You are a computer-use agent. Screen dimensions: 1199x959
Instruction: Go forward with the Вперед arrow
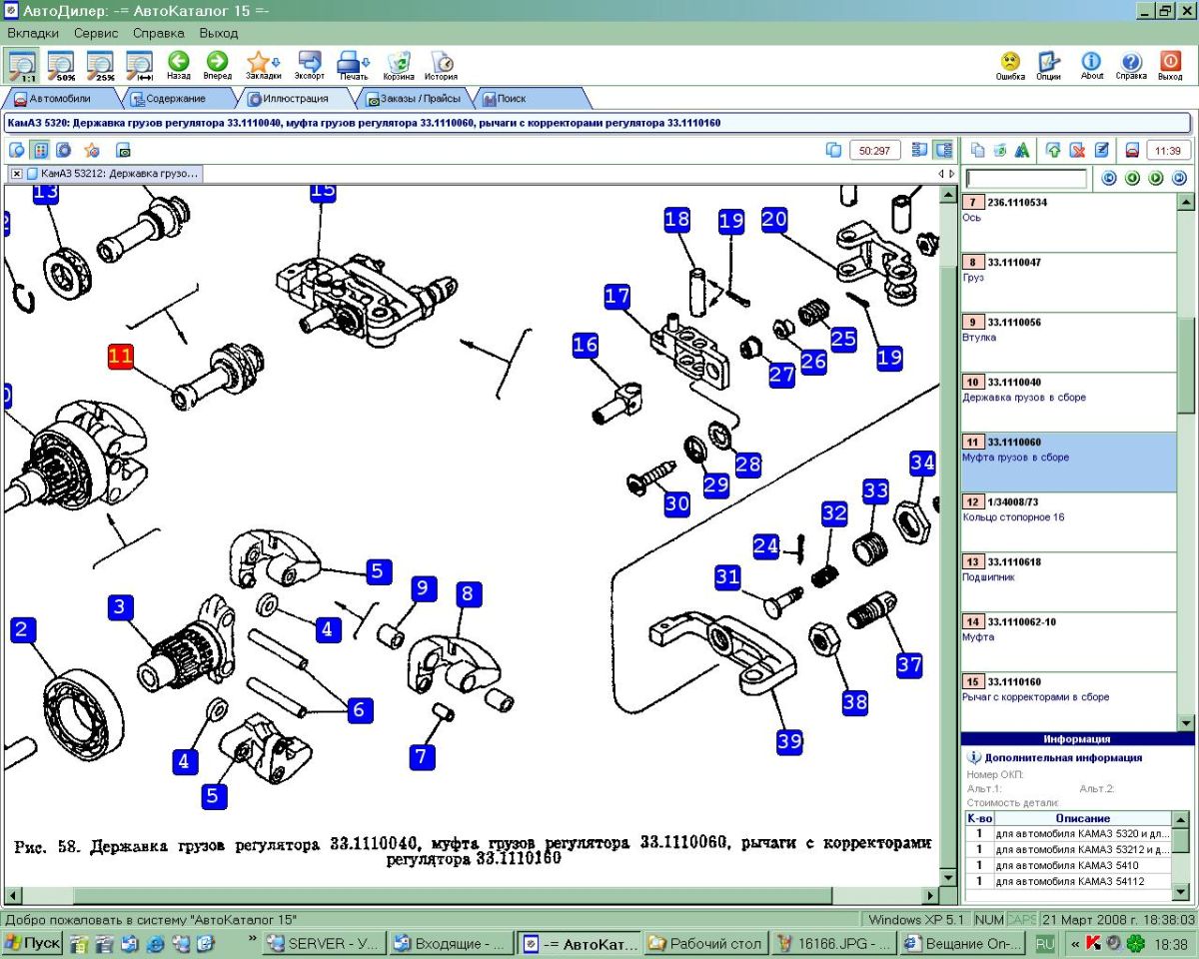pos(217,65)
